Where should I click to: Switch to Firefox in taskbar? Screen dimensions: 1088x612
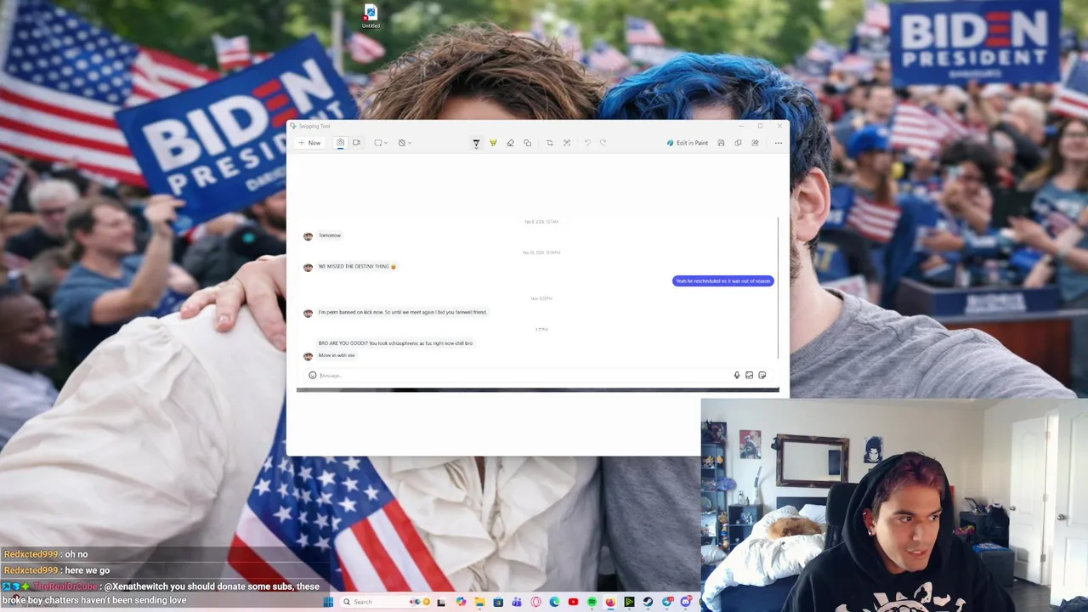click(610, 602)
